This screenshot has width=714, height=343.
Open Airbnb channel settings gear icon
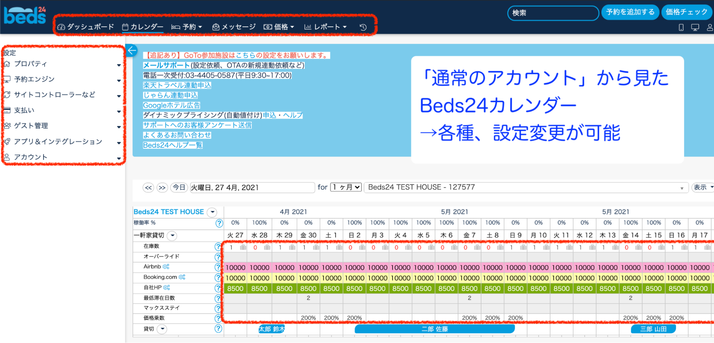pyautogui.click(x=166, y=266)
